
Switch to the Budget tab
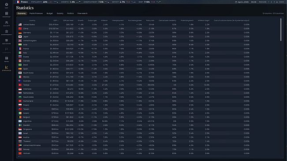pyautogui.click(x=50, y=13)
